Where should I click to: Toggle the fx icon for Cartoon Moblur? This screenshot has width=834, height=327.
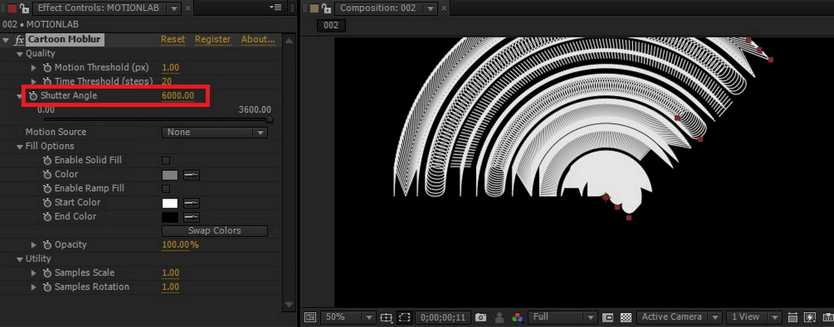tap(19, 40)
